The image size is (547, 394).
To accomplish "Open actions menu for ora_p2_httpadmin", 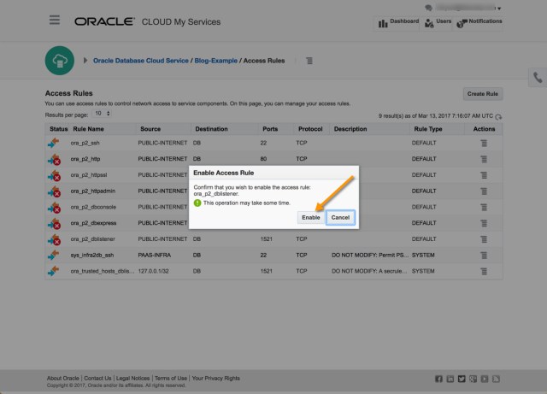I will [x=484, y=191].
